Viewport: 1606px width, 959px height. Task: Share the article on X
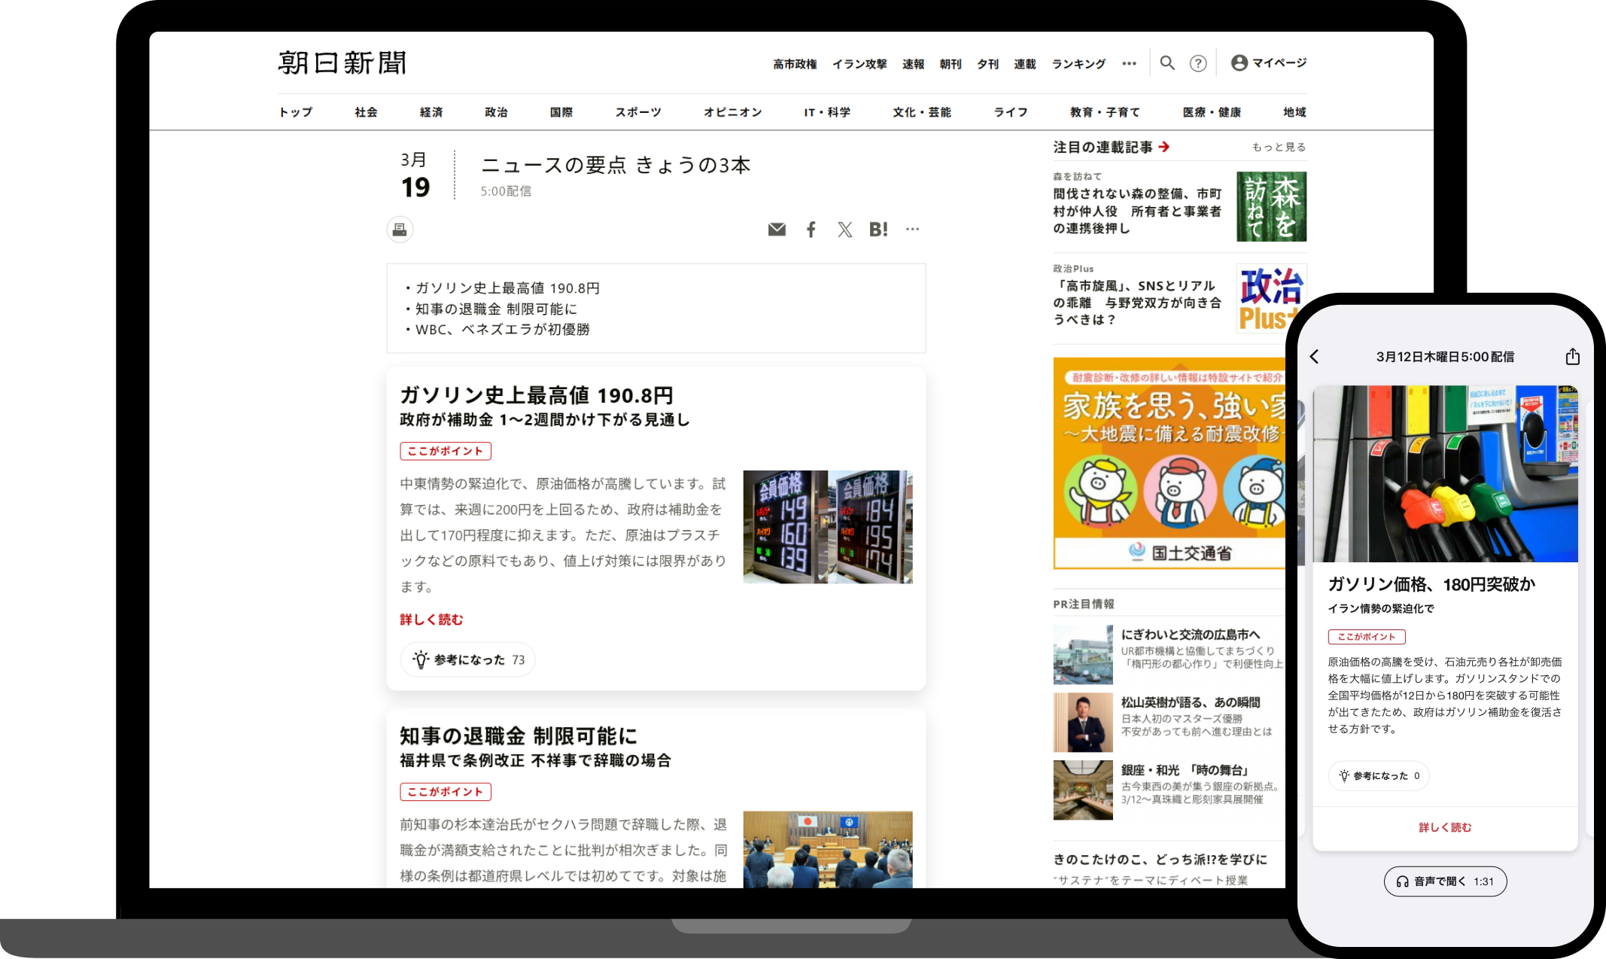pyautogui.click(x=845, y=230)
